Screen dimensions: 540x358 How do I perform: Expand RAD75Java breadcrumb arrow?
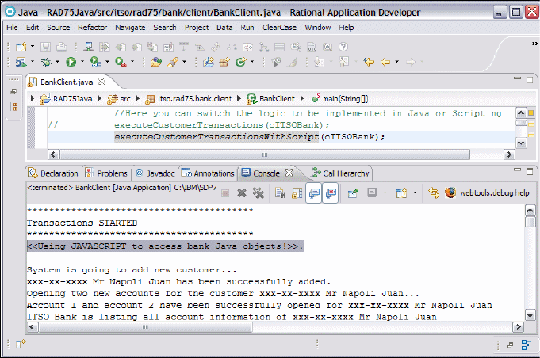coord(33,99)
